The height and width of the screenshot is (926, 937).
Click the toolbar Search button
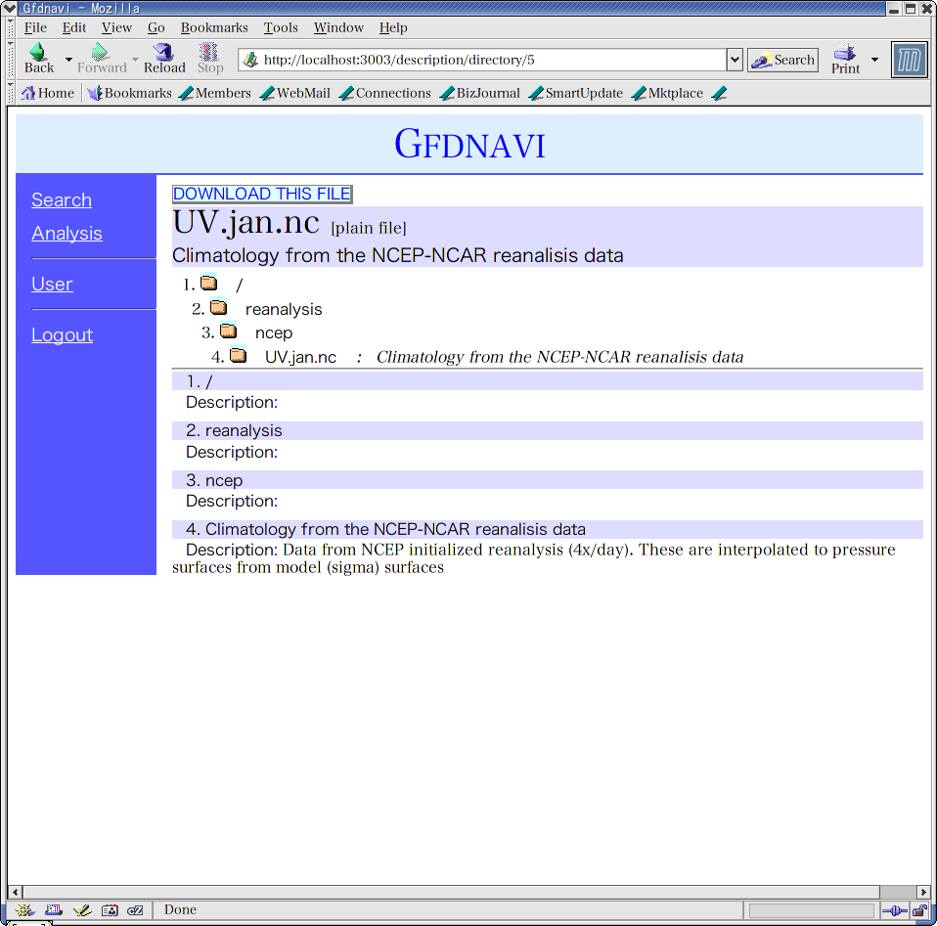pyautogui.click(x=782, y=60)
